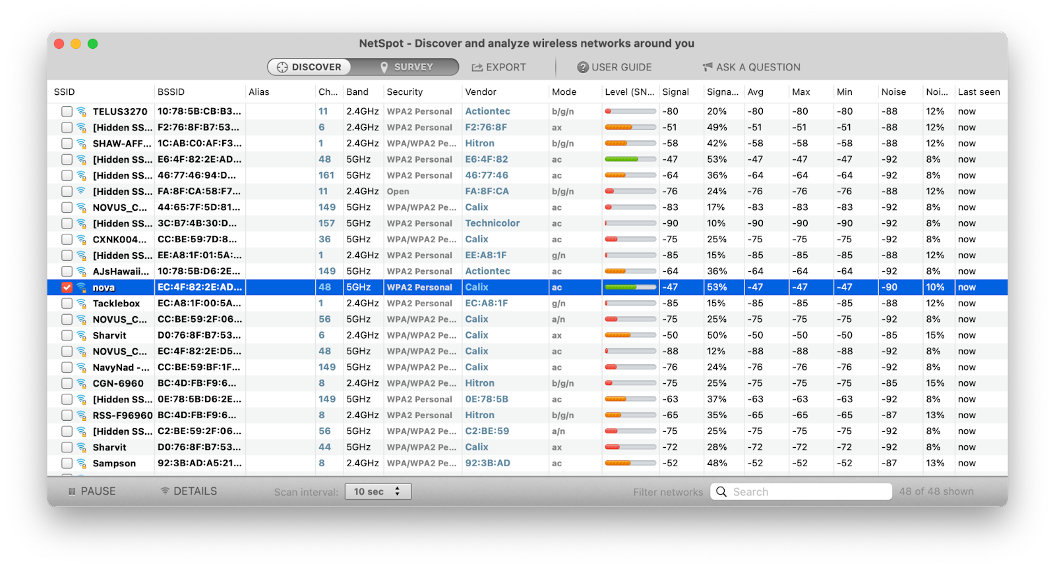
Task: Sort by the Vendor column header
Action: pos(481,92)
